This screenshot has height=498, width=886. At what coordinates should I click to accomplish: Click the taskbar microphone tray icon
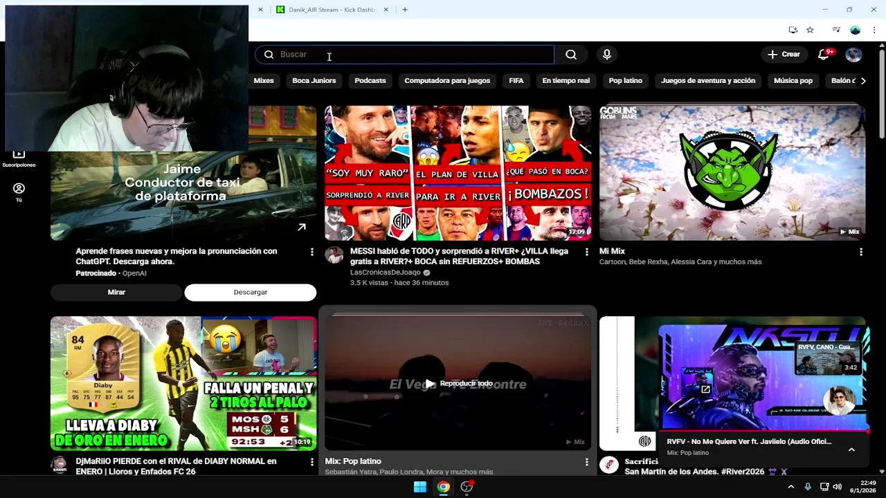pyautogui.click(x=808, y=487)
